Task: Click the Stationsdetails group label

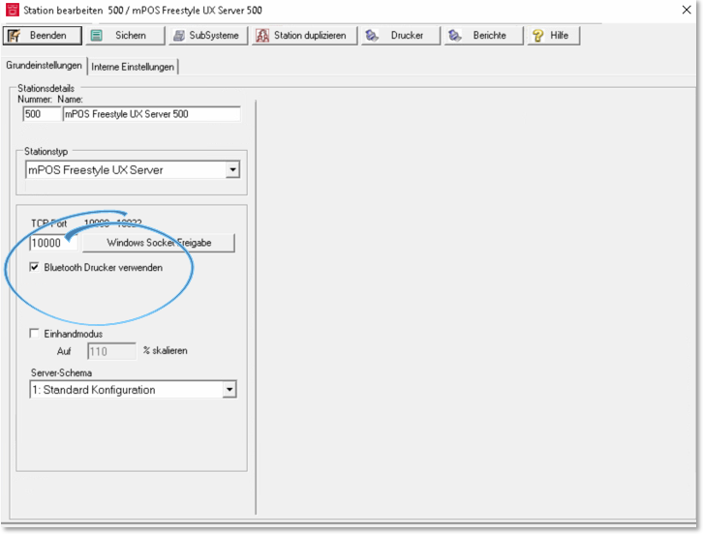Action: coord(46,88)
